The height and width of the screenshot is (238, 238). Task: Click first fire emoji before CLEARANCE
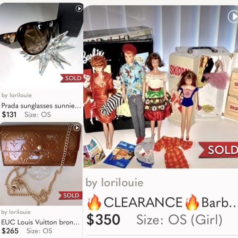[x=94, y=202]
